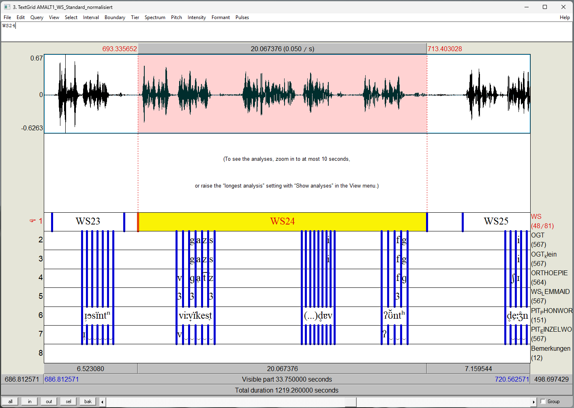
Task: Toggle the Group checkbox
Action: pyautogui.click(x=543, y=402)
